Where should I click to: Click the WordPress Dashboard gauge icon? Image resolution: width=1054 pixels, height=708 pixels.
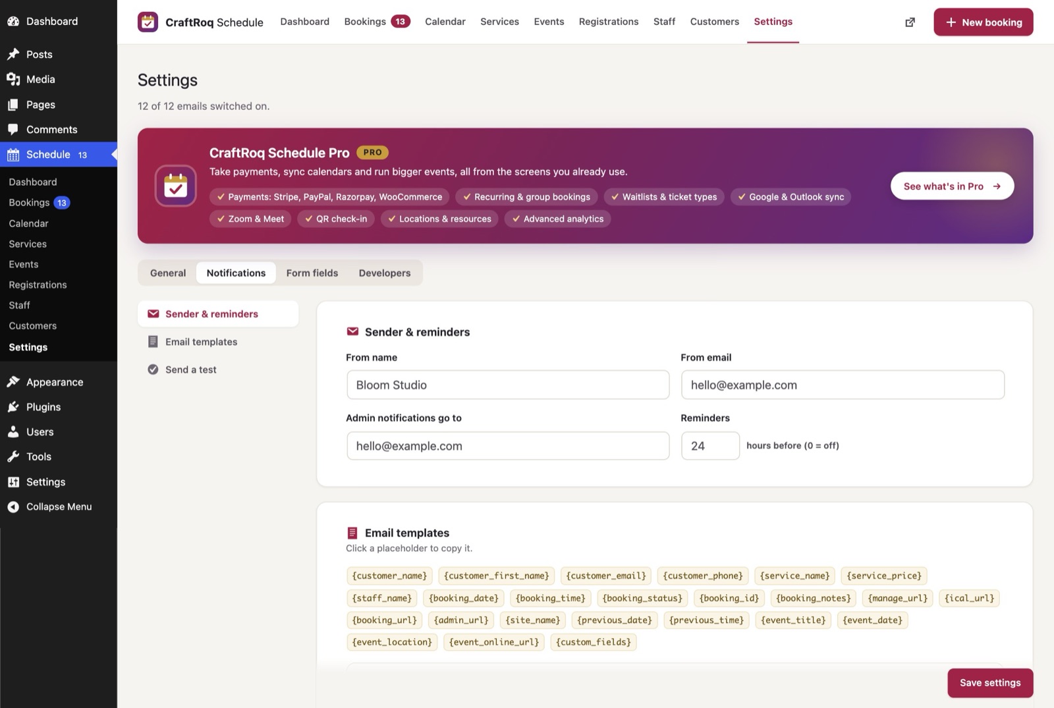click(13, 21)
